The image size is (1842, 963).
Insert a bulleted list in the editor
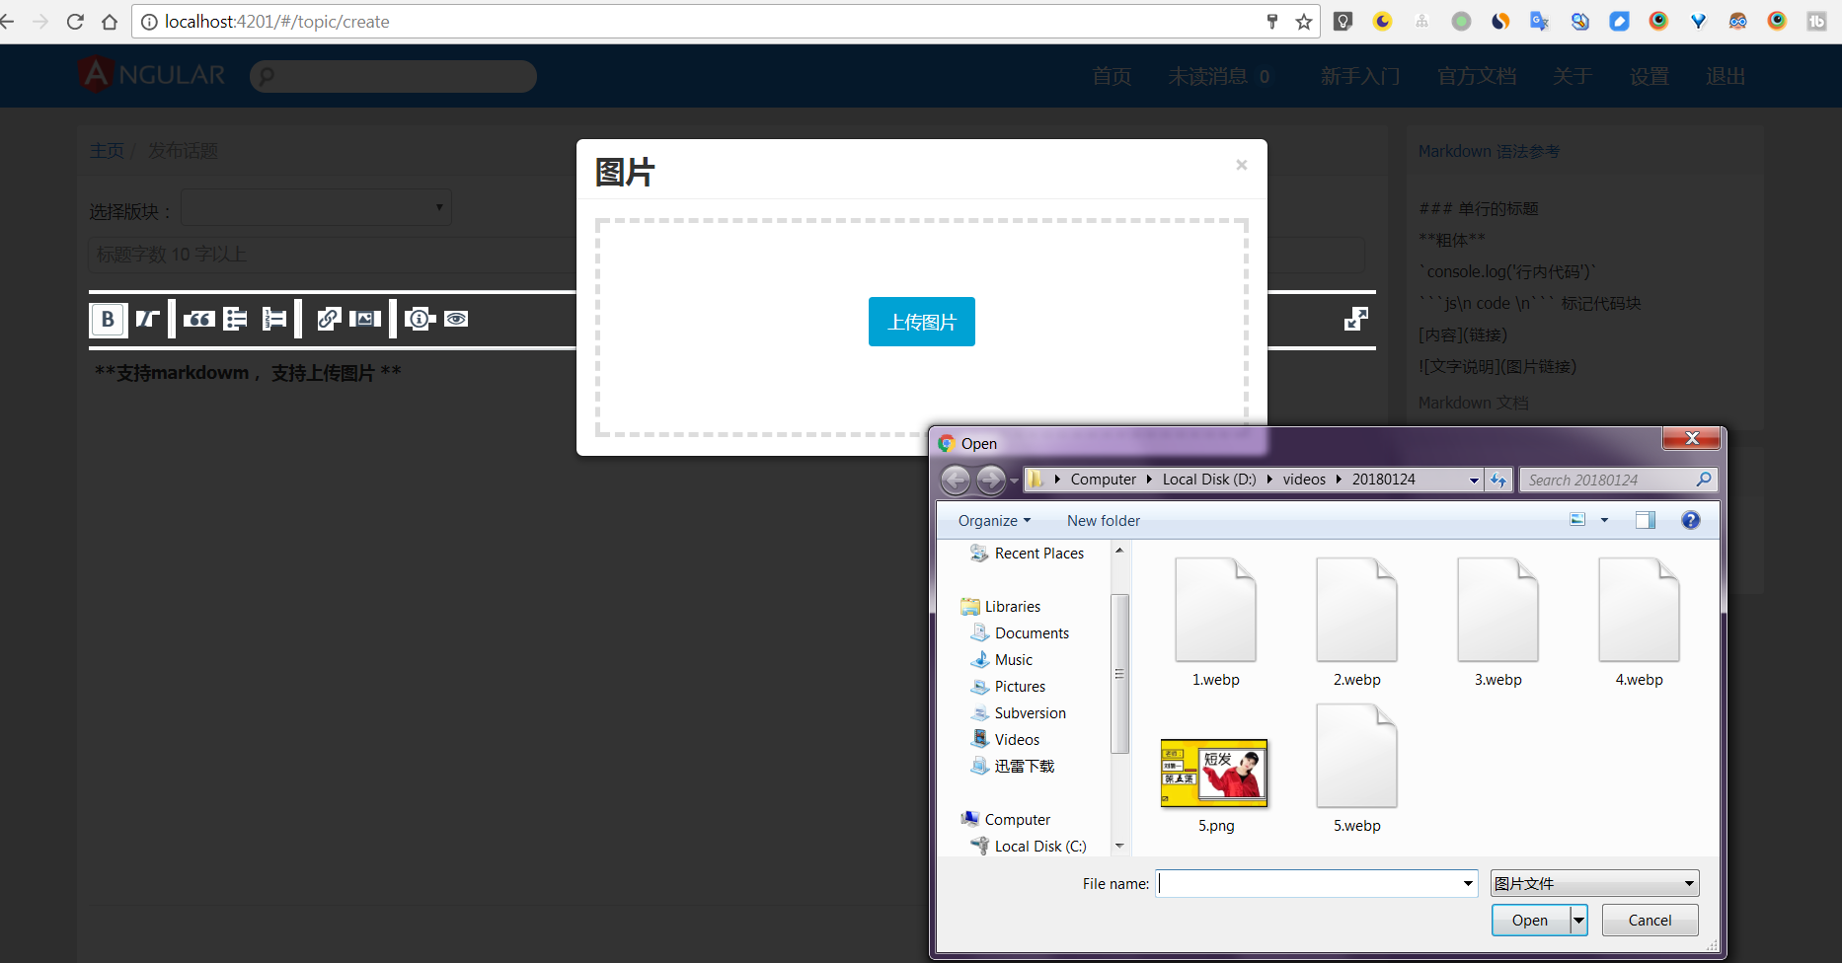coord(235,319)
